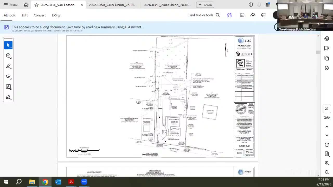Click the AI Assistant summary banner text
This screenshot has width=333, height=187.
point(77,27)
